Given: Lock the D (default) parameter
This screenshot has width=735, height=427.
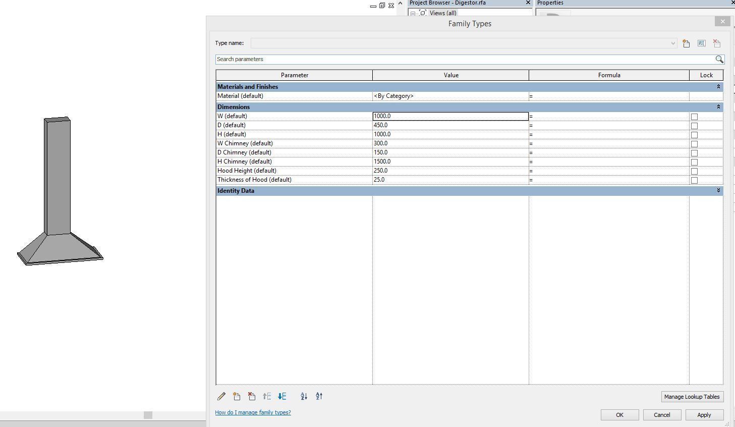Looking at the screenshot, I should [x=694, y=126].
